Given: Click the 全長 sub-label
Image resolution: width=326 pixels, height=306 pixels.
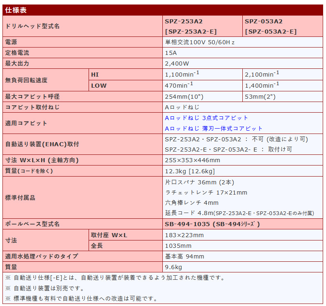Looking at the screenshot, I should click(x=97, y=245).
